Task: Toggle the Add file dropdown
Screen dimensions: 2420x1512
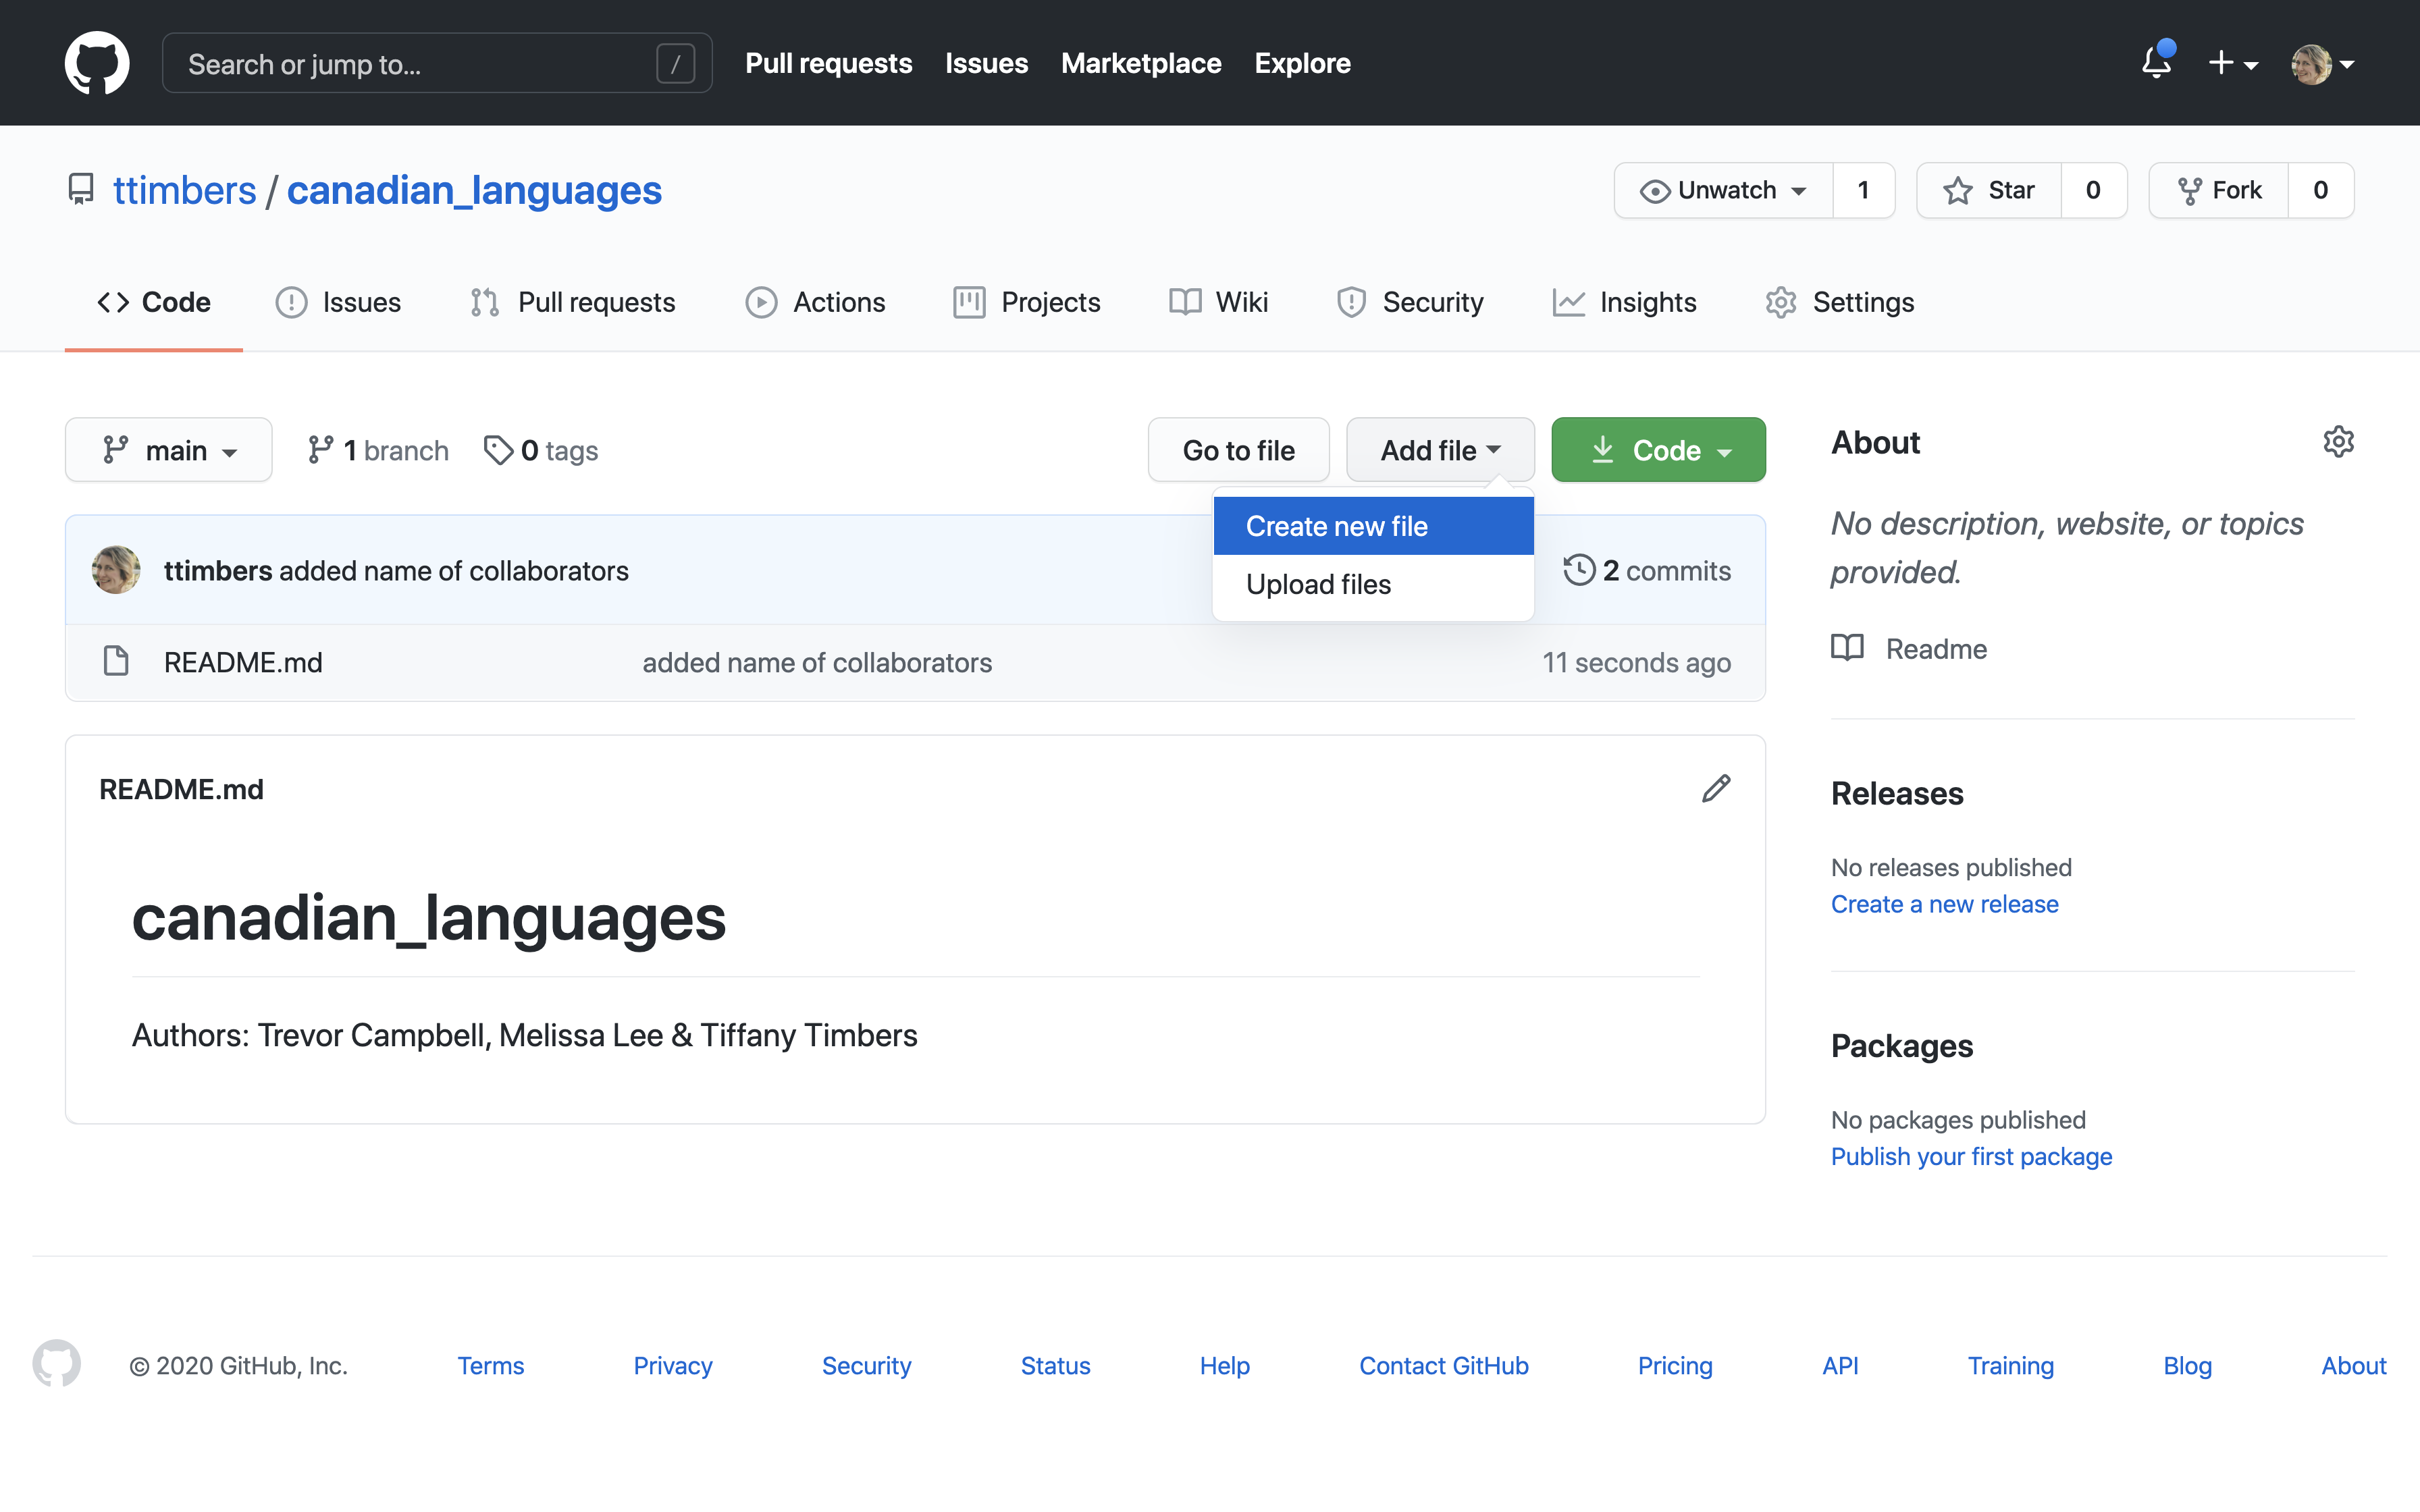Action: pyautogui.click(x=1440, y=450)
